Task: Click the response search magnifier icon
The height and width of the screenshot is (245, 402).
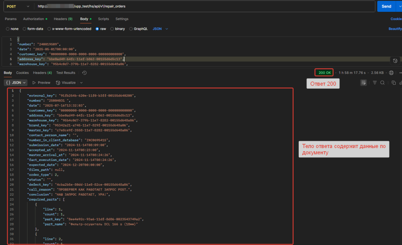Action: pos(382,83)
